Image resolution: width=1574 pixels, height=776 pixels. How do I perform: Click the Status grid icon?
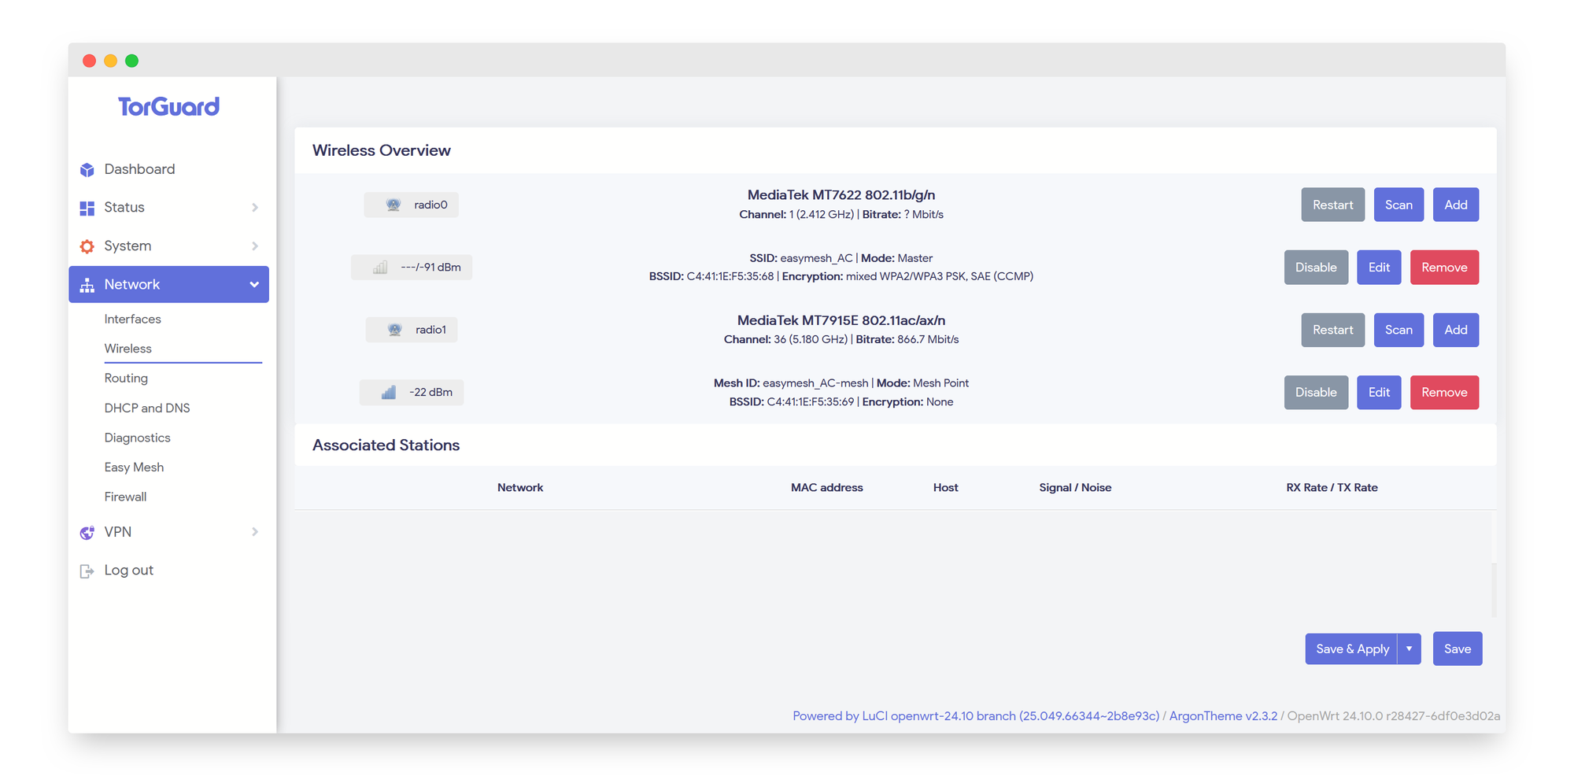[87, 208]
